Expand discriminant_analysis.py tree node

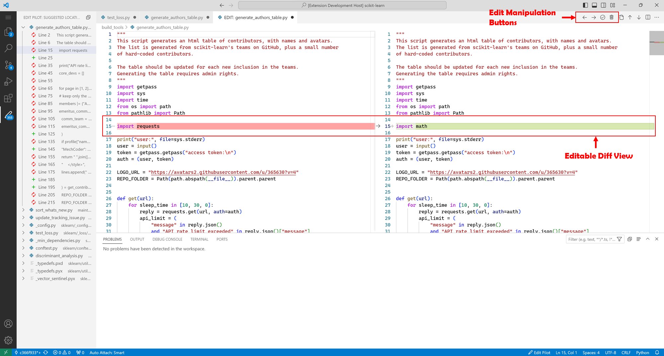[x=23, y=256]
